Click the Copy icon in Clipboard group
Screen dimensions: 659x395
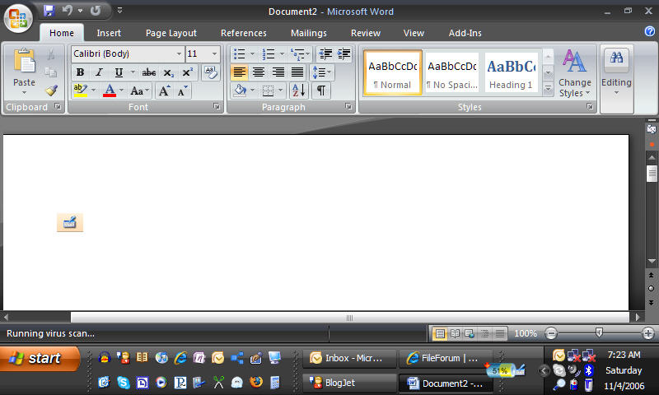51,72
